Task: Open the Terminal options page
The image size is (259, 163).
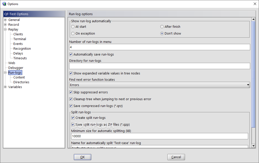Action: [20, 39]
